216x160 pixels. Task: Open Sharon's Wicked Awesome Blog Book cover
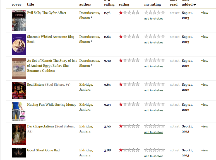pyautogui.click(x=19, y=45)
